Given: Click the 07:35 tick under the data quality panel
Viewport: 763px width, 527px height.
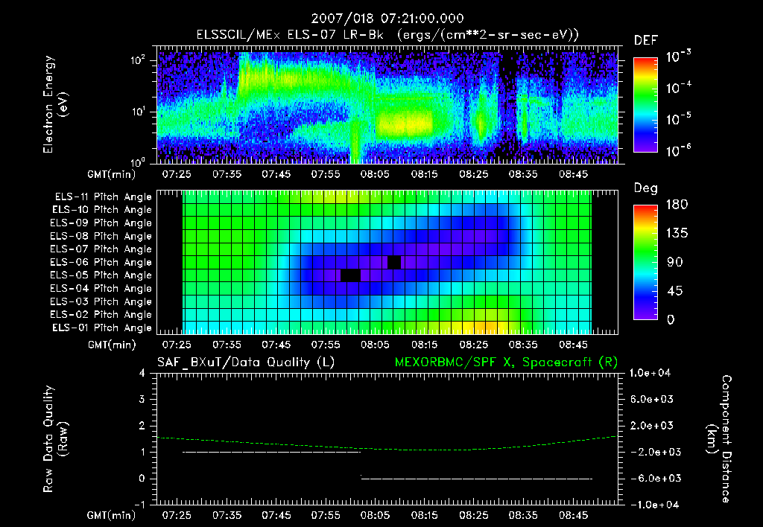Looking at the screenshot, I should tap(227, 515).
